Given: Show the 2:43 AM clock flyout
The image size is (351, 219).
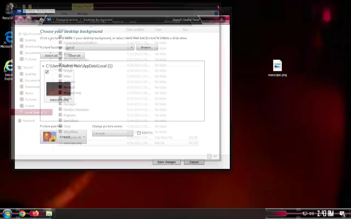Looking at the screenshot, I should point(325,214).
